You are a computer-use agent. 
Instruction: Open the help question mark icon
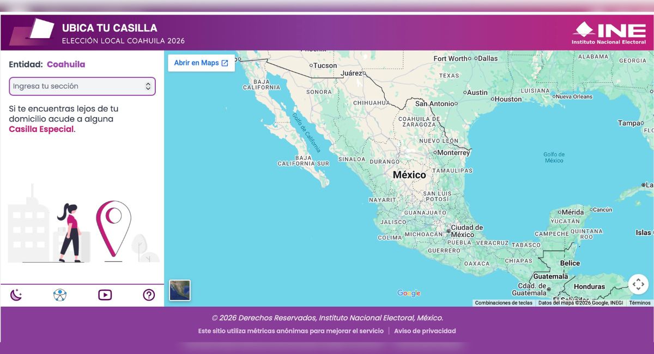(149, 295)
